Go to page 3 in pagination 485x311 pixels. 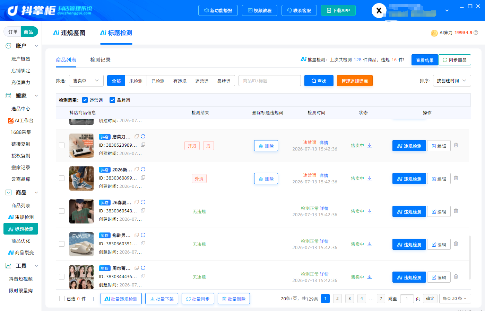coord(349,299)
